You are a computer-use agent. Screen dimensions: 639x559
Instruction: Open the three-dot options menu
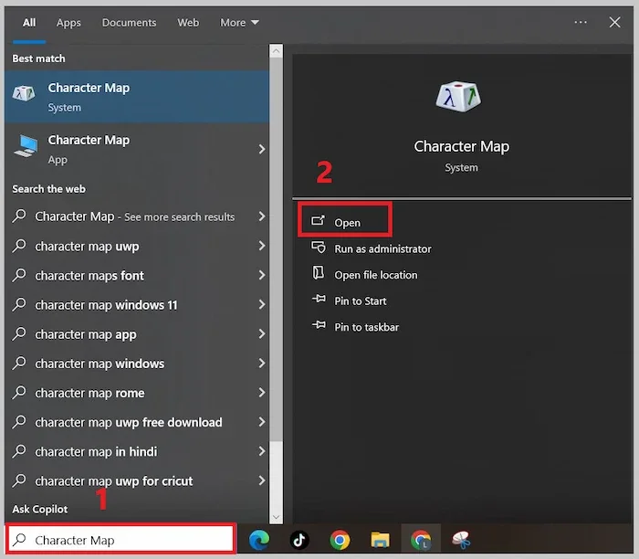tap(581, 22)
